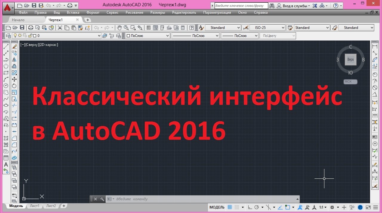The image size is (382, 213).
Task: Click the viewport controls [−] label
Action: coord(22,45)
